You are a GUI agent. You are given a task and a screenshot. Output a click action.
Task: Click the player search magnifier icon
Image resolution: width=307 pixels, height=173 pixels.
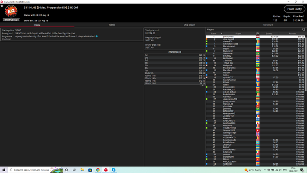click(x=303, y=29)
